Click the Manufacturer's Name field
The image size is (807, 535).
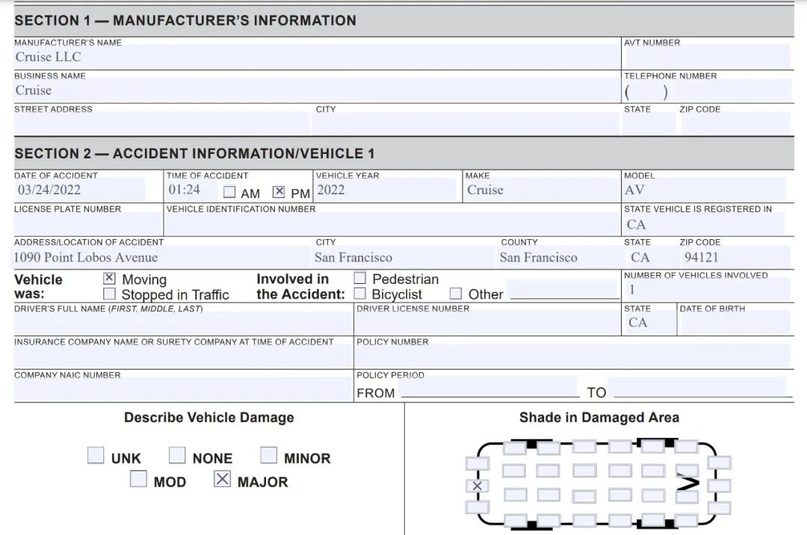(x=317, y=57)
